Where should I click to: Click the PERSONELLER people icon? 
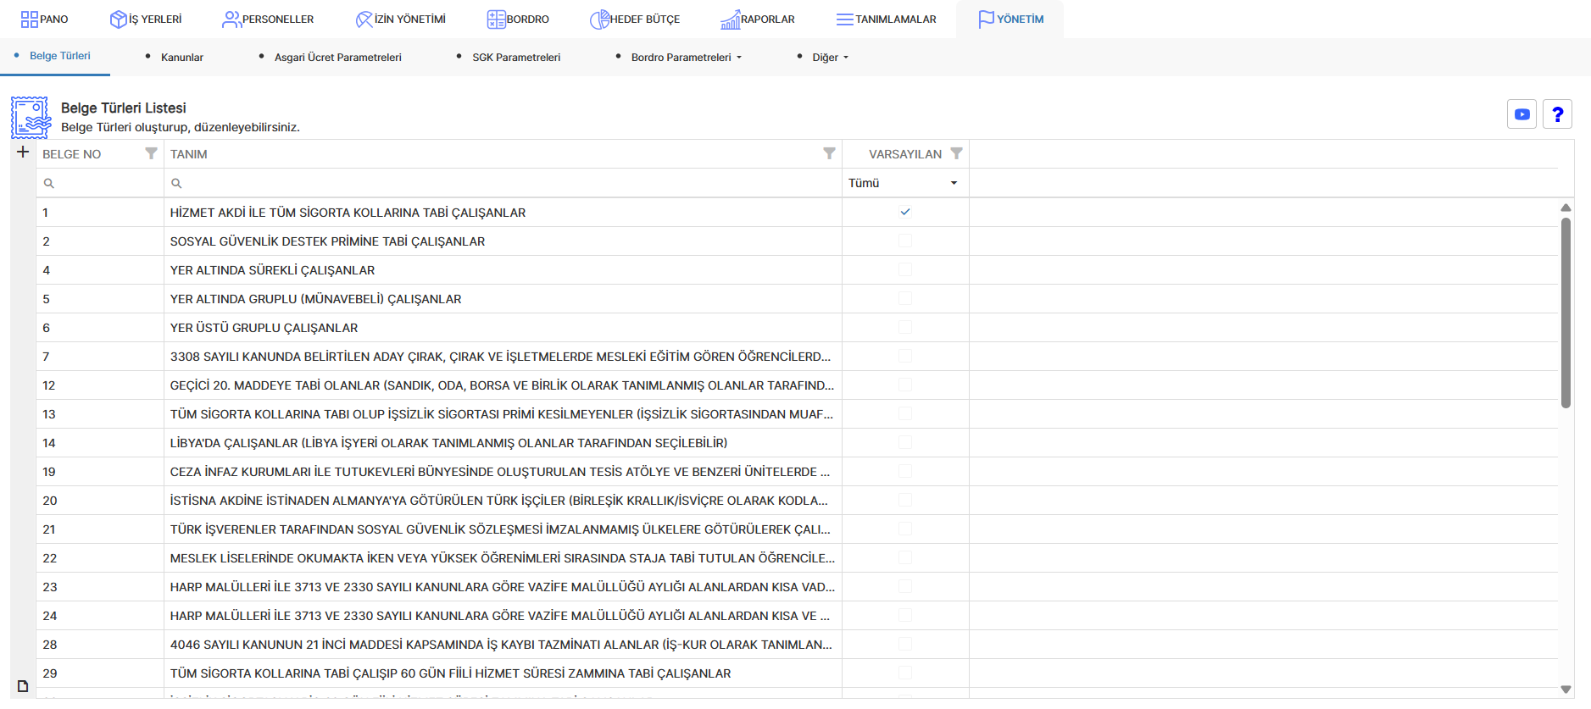click(231, 19)
